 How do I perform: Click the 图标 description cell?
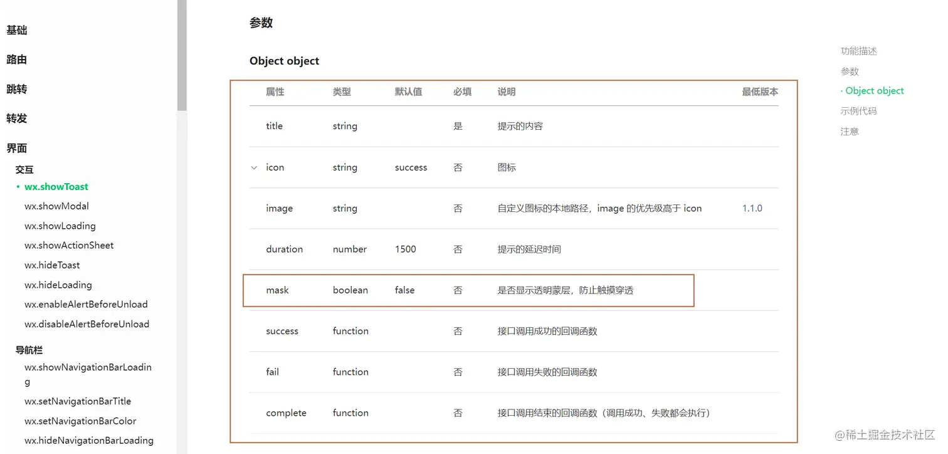507,167
